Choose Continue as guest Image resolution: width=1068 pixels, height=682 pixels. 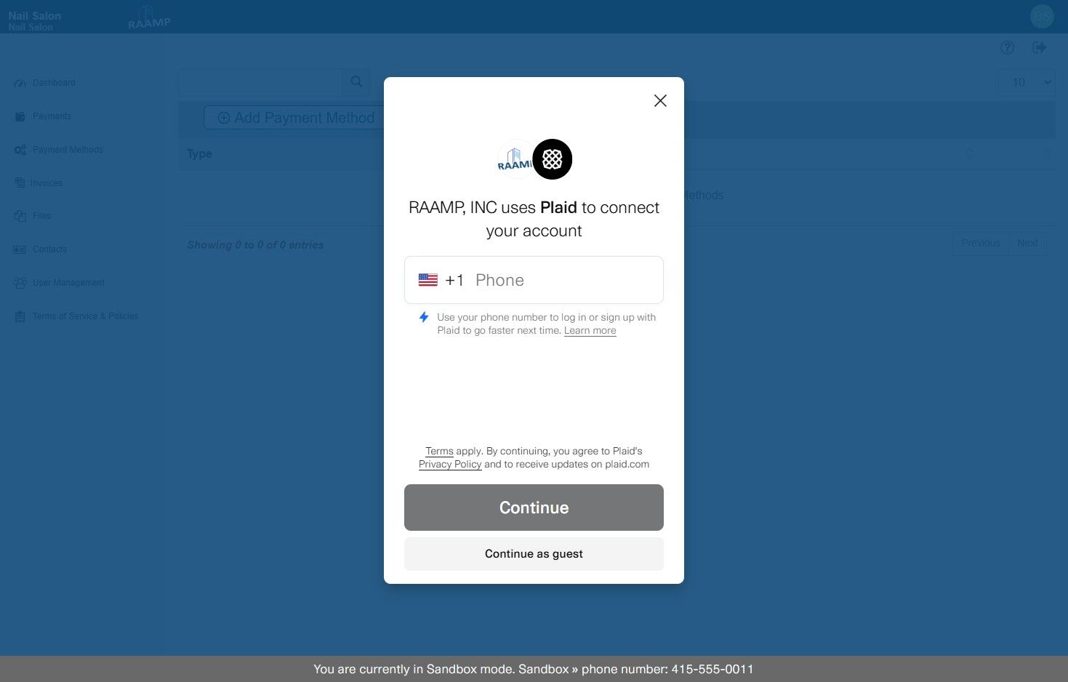(534, 554)
